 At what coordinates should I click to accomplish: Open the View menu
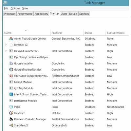(x=25, y=9)
